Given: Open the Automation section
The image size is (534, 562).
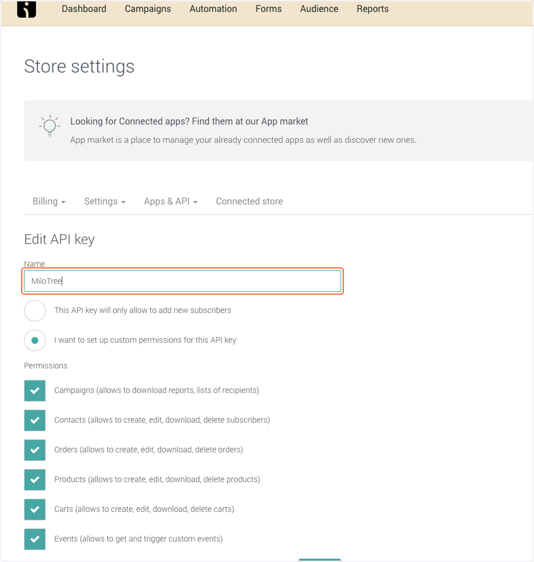Looking at the screenshot, I should pyautogui.click(x=213, y=9).
